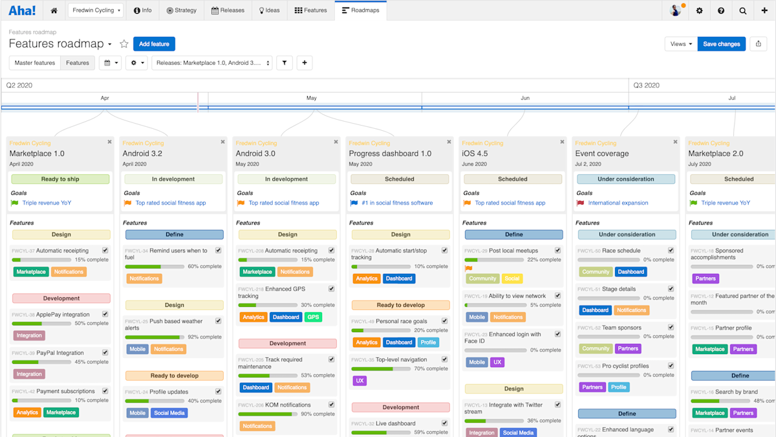This screenshot has width=776, height=437.
Task: Open the Strategy section
Action: pyautogui.click(x=182, y=10)
